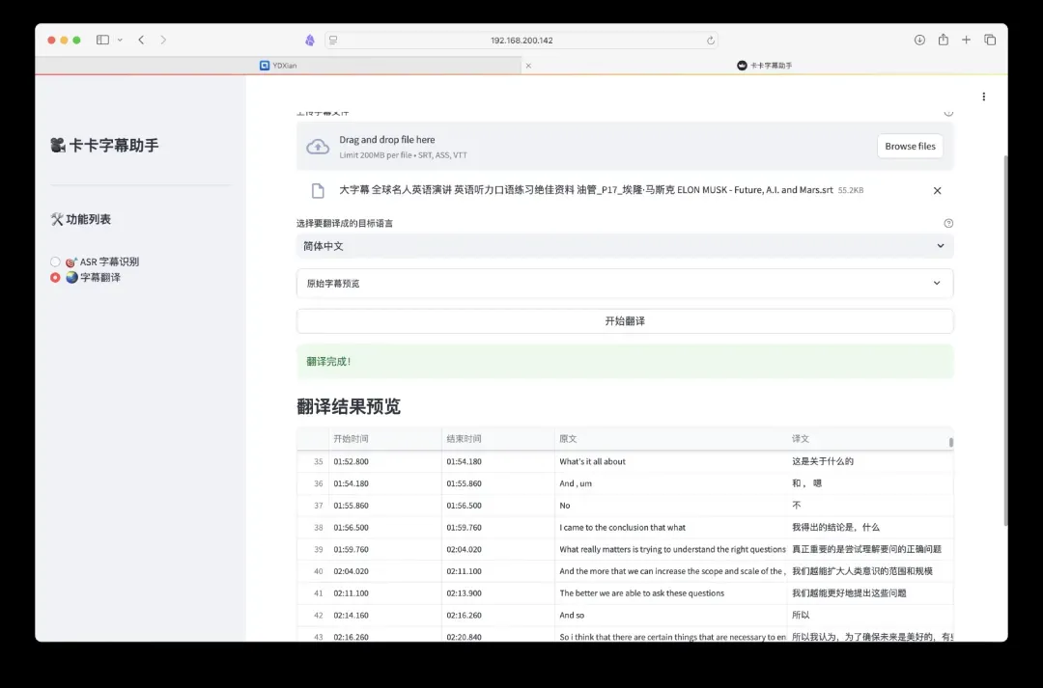Click the Browse files button
Image resolution: width=1043 pixels, height=688 pixels.
(x=910, y=147)
